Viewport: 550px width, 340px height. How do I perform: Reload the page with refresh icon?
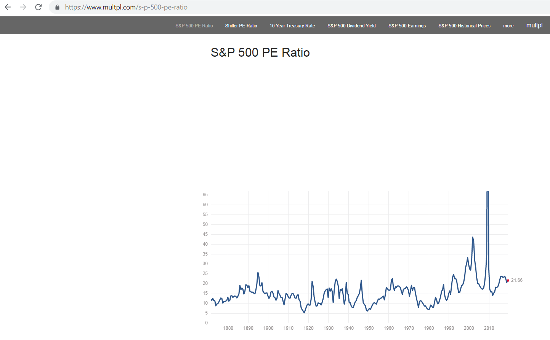pos(38,7)
